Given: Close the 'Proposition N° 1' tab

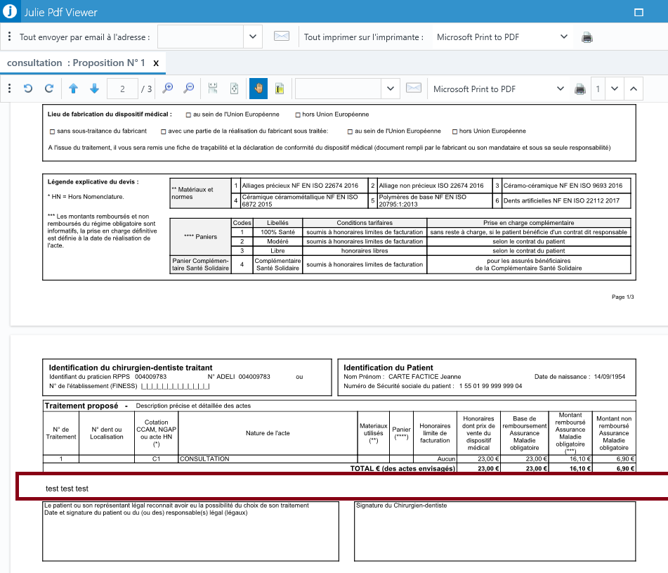Looking at the screenshot, I should point(156,63).
